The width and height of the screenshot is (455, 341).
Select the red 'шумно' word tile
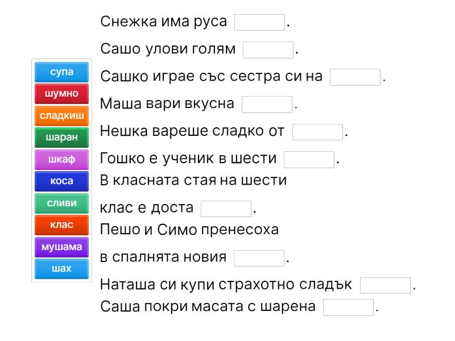(x=61, y=94)
